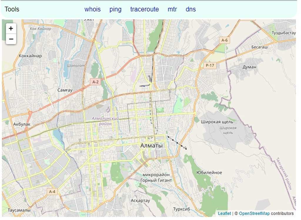The height and width of the screenshot is (220, 301).
Task: Open the OpenStreetMap attribution link
Action: pos(254,214)
